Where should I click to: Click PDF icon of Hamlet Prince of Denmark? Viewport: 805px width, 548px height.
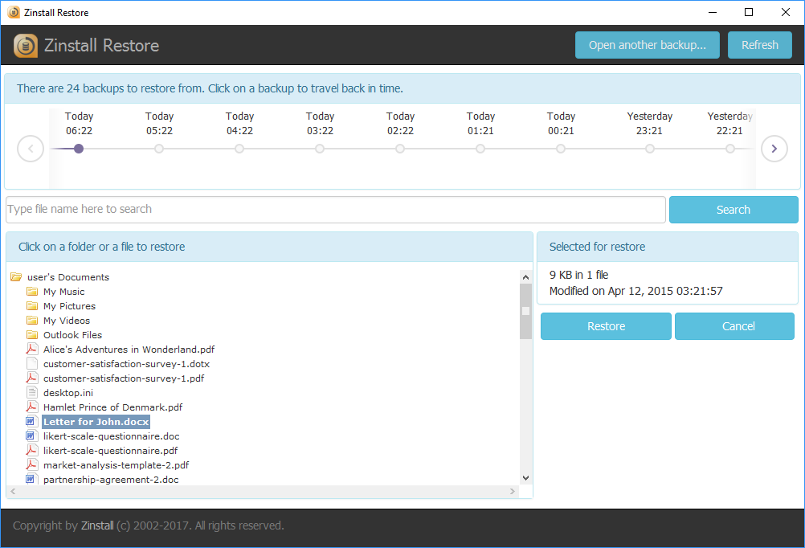[32, 407]
